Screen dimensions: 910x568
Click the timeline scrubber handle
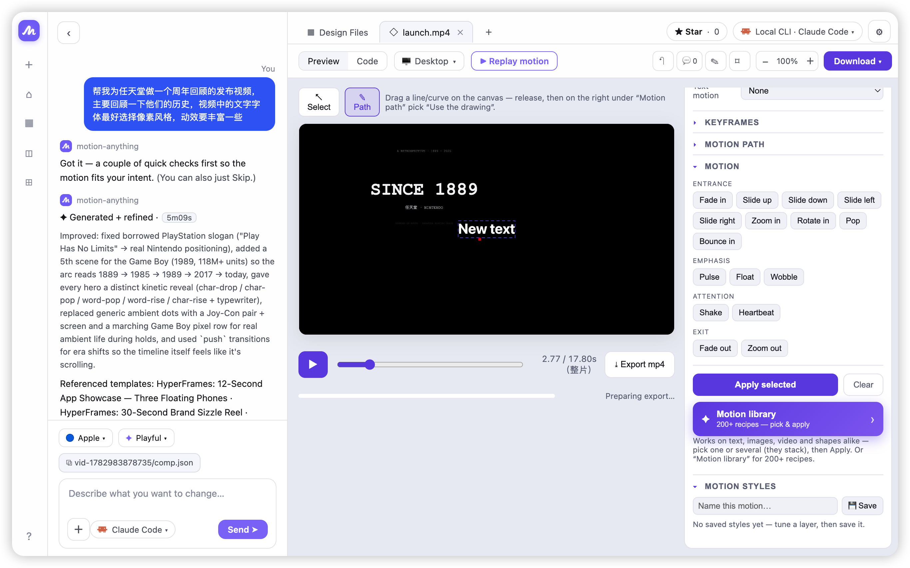click(x=370, y=364)
